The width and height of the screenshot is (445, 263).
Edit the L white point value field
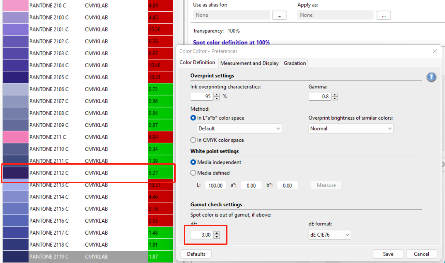(216, 185)
